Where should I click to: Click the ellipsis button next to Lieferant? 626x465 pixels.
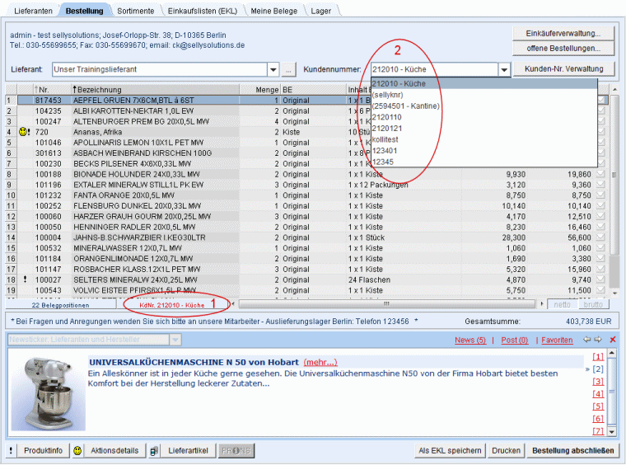288,69
